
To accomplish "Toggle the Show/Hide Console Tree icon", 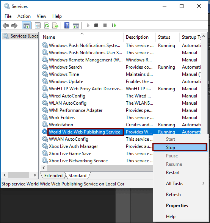I will [x=26, y=26].
